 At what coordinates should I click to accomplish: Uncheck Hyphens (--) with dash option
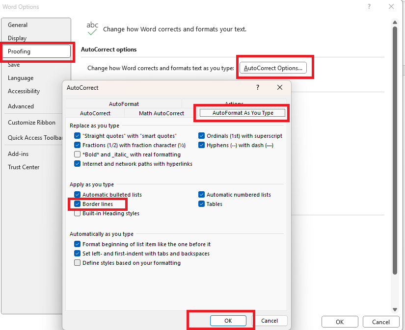coord(202,145)
